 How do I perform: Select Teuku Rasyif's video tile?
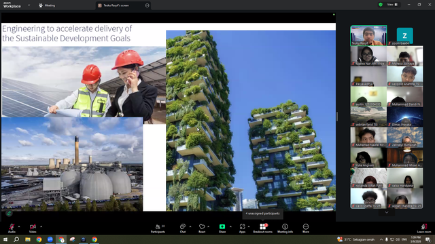point(368,35)
